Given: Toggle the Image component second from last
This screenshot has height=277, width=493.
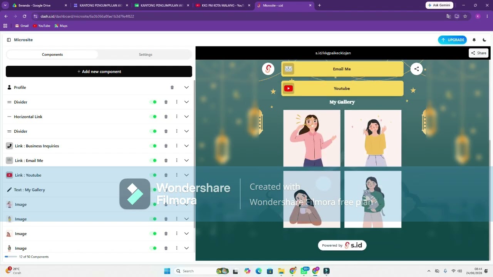Looking at the screenshot, I should (x=153, y=234).
